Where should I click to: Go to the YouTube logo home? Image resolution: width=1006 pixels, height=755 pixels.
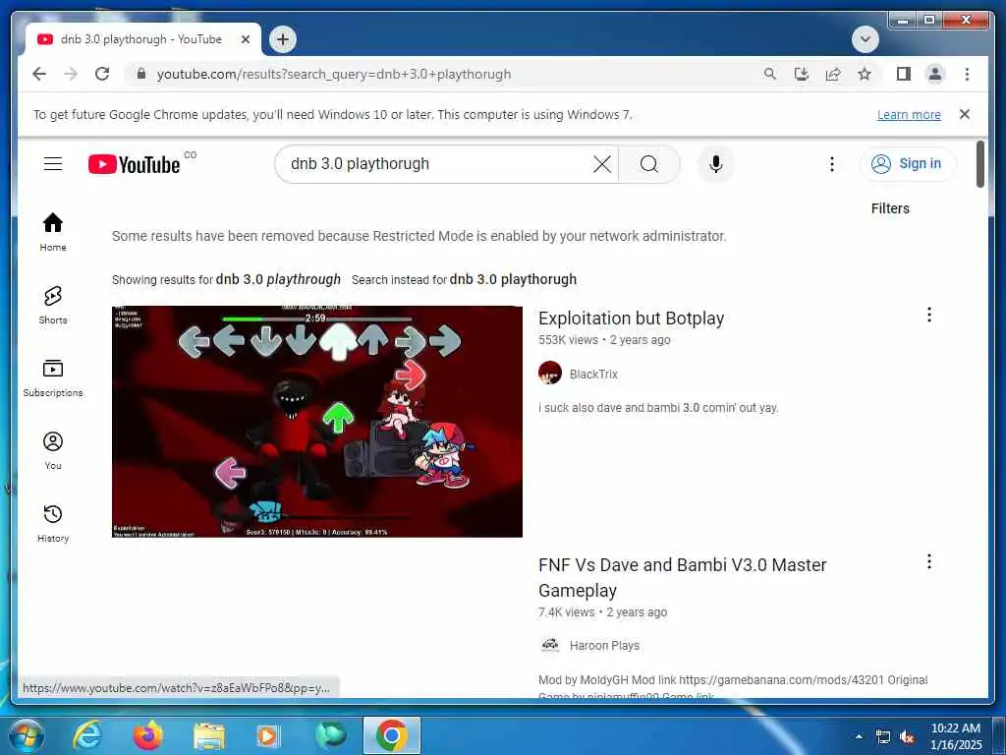click(134, 164)
